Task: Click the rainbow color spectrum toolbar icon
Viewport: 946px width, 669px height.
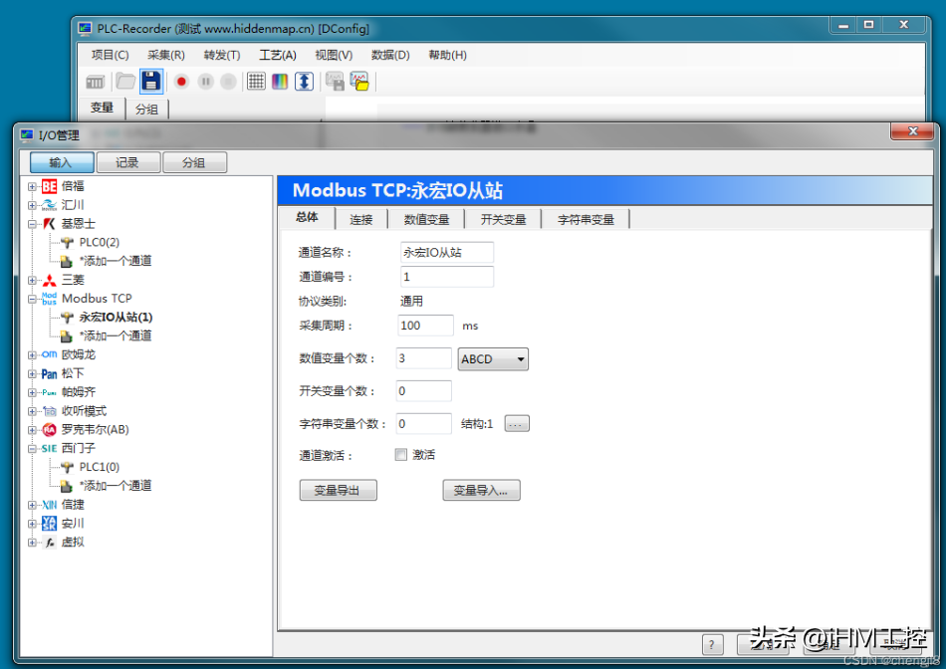Action: pos(280,82)
